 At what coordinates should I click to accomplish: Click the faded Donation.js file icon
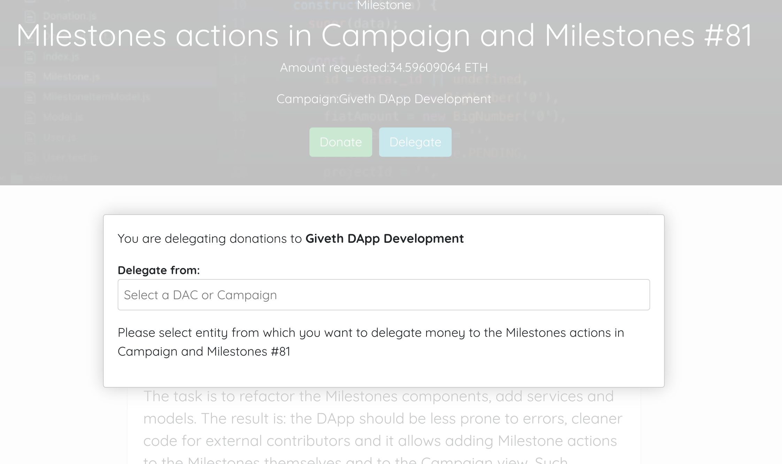coord(30,16)
